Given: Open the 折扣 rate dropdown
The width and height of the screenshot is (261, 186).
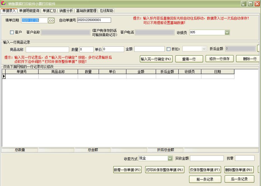Looking at the screenshot, I should 204,49.
